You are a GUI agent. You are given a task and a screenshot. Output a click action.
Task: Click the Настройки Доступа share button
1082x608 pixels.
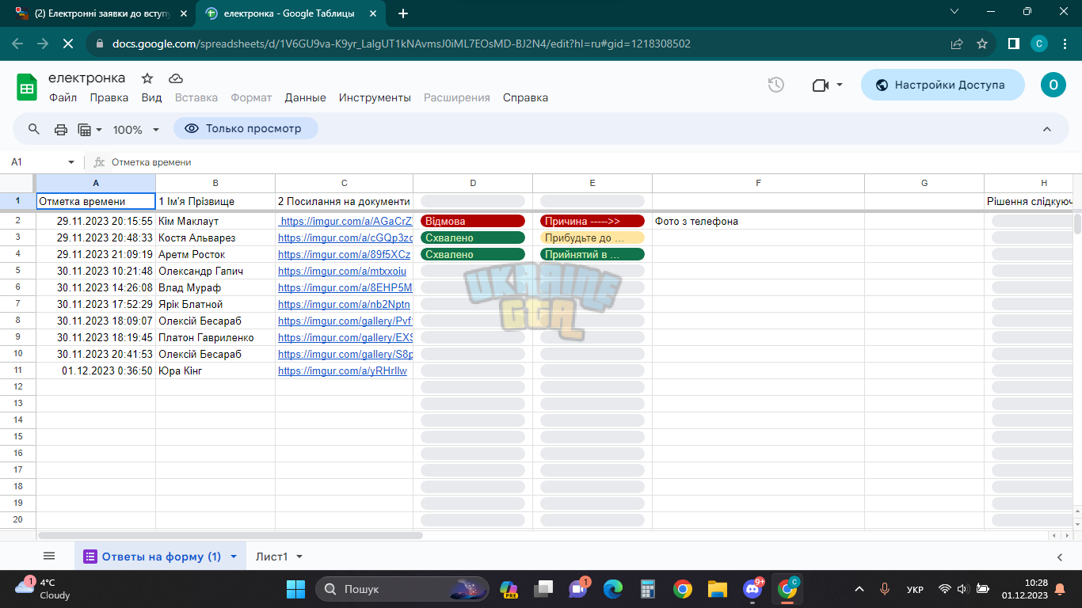pyautogui.click(x=943, y=85)
